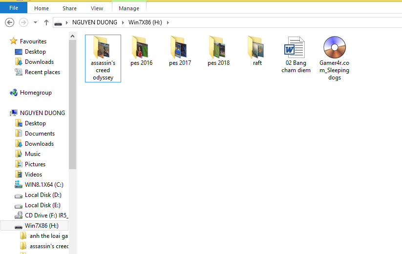Click the Videos folder icon
This screenshot has height=254, width=402.
(19, 175)
